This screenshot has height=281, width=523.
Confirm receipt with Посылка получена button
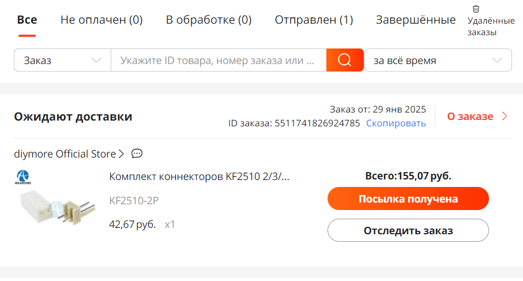click(x=408, y=198)
